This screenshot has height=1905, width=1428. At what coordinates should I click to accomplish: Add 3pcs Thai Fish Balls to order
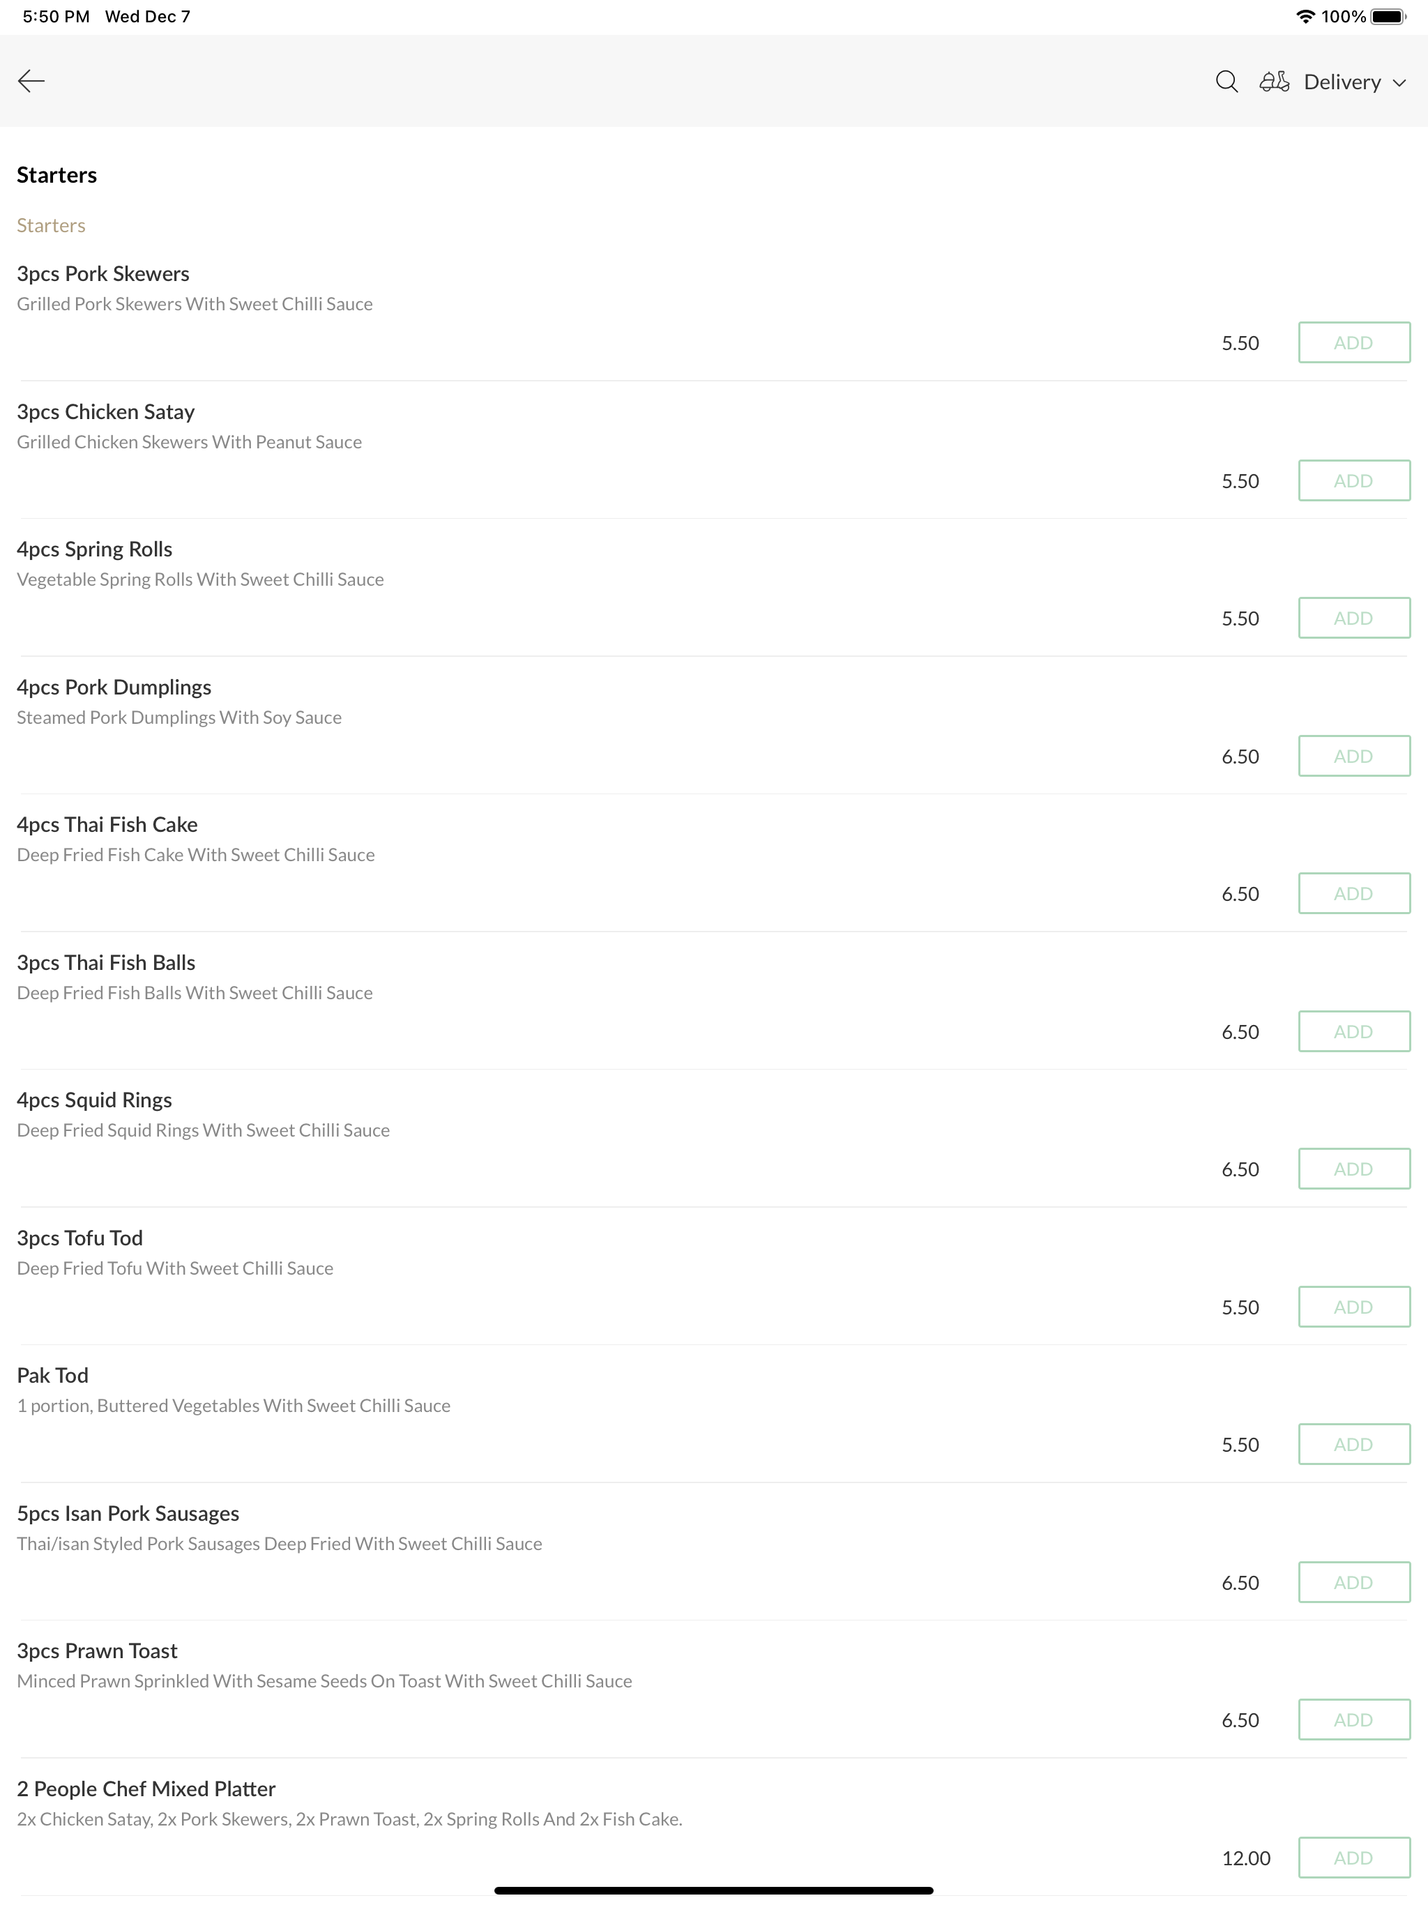(x=1354, y=1032)
